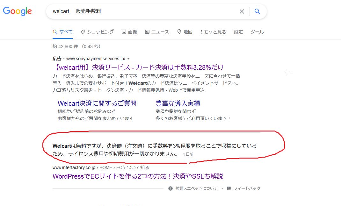This screenshot has width=341, height=206.
Task: Select the すべて tab
Action: [63, 32]
